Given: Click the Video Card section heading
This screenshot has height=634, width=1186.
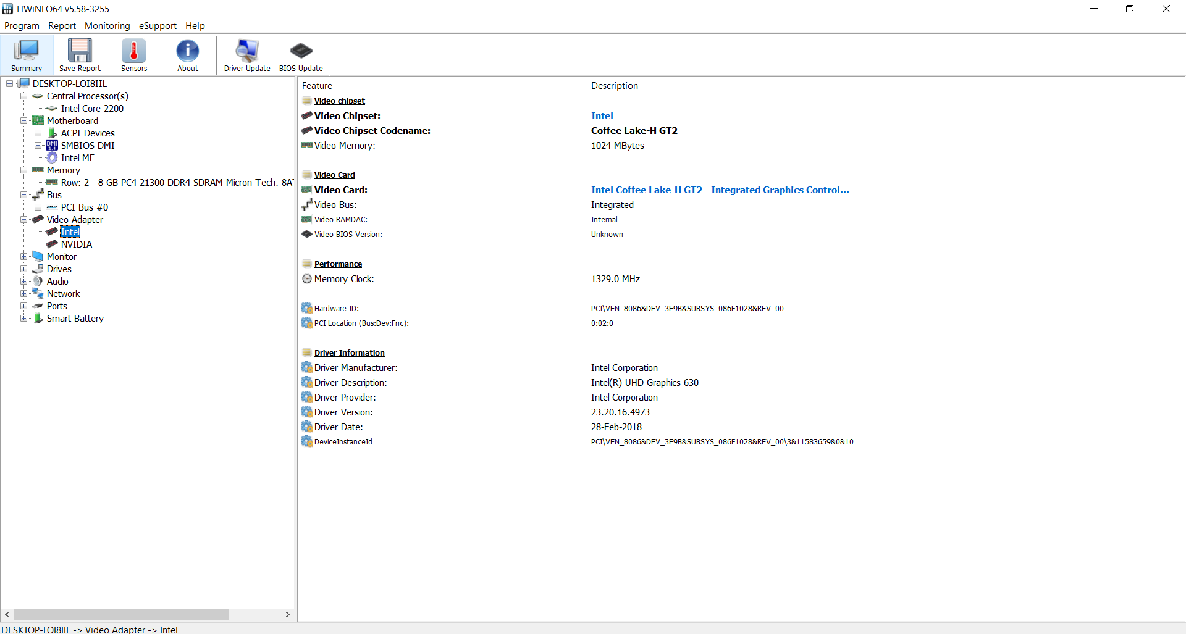Looking at the screenshot, I should [x=334, y=175].
